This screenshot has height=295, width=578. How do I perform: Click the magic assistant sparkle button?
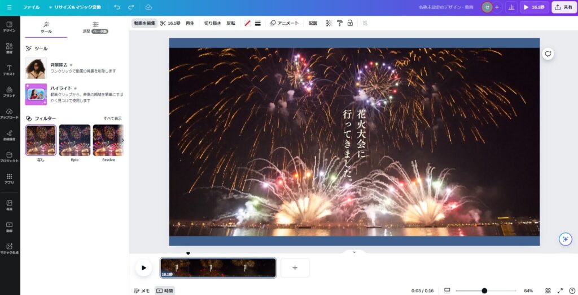coord(565,239)
